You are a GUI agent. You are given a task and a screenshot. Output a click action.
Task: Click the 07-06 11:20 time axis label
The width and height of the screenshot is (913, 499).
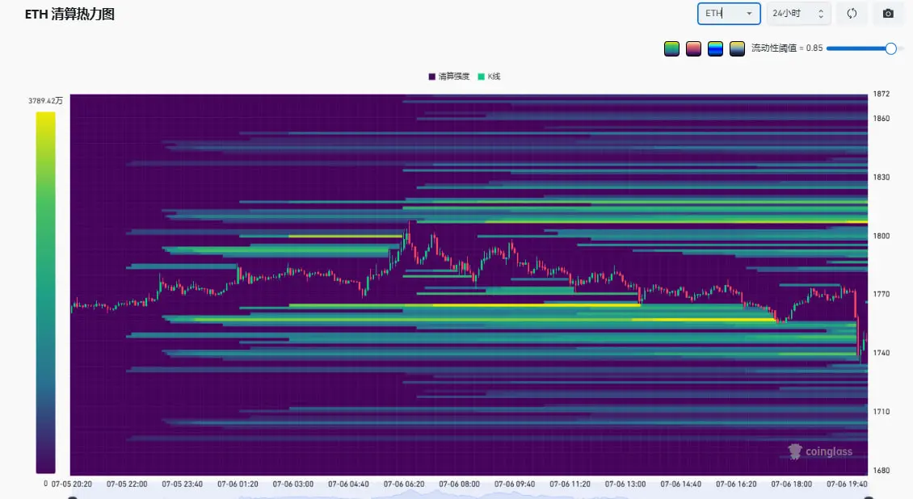coord(570,484)
